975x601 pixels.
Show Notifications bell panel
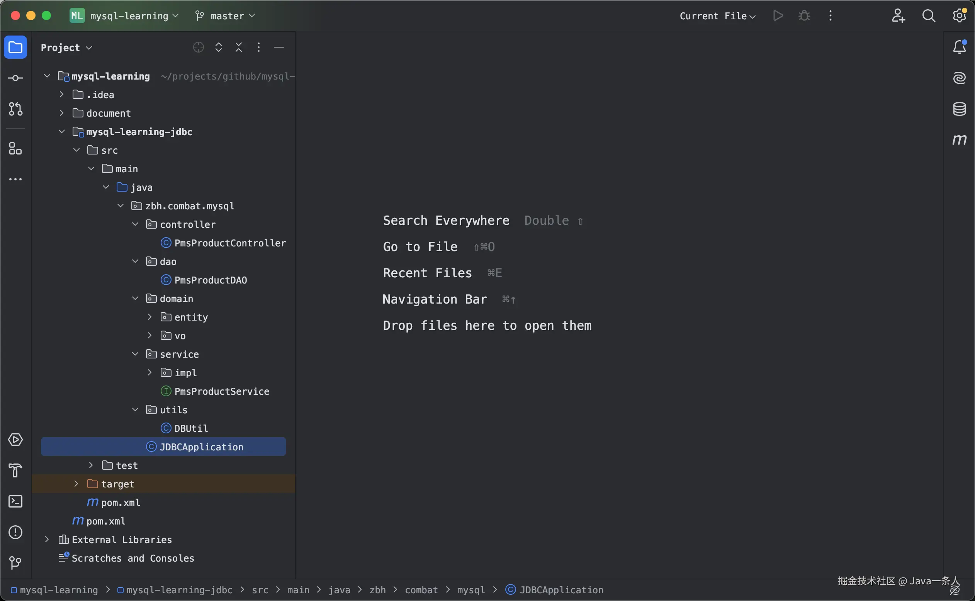959,47
